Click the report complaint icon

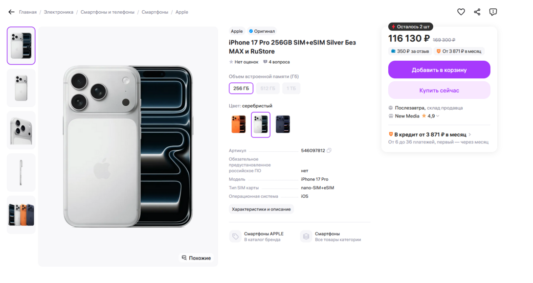point(493,12)
